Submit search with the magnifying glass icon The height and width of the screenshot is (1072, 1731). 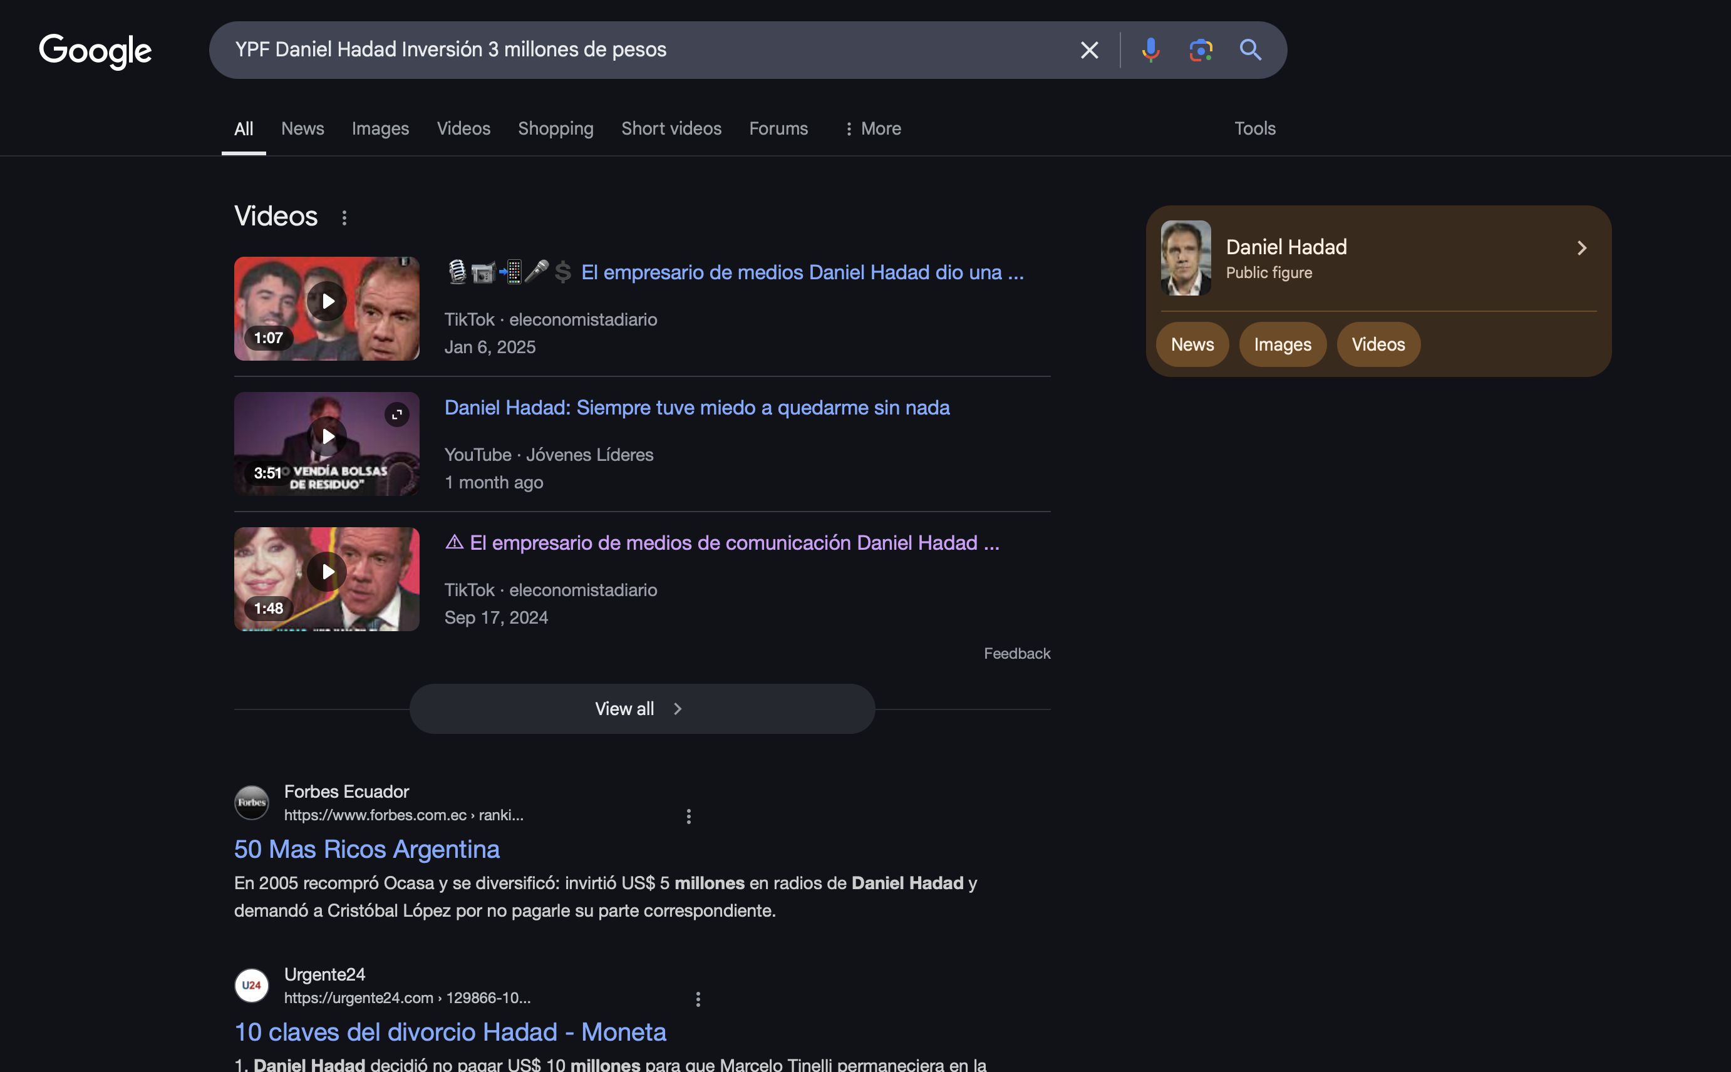pos(1250,49)
